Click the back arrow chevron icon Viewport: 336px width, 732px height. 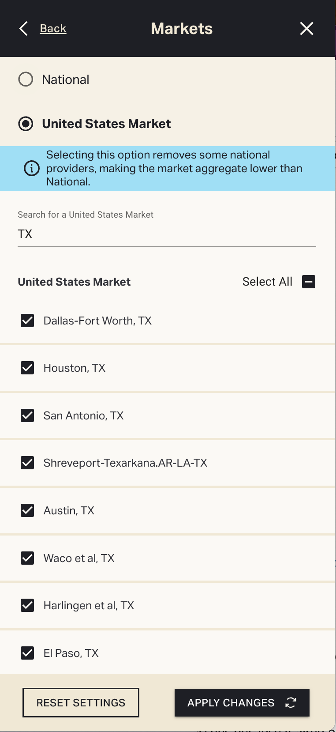[x=24, y=29]
